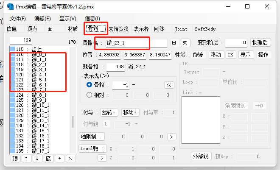
Task: Click the 外部親 button
Action: pos(201,156)
